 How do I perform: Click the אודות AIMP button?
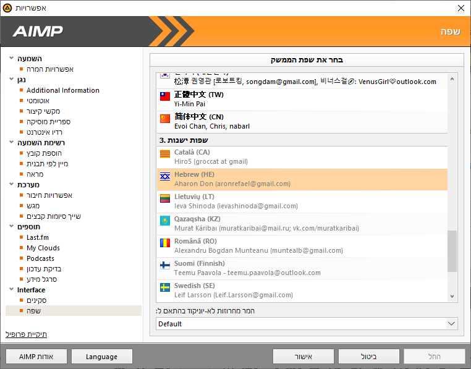click(36, 357)
